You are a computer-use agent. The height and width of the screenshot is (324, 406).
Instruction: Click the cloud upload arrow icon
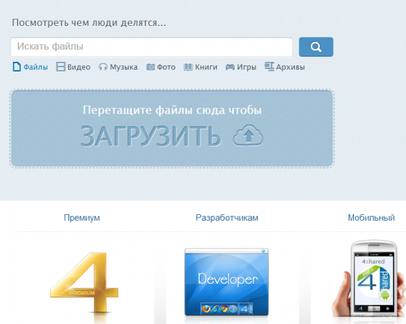tap(248, 135)
